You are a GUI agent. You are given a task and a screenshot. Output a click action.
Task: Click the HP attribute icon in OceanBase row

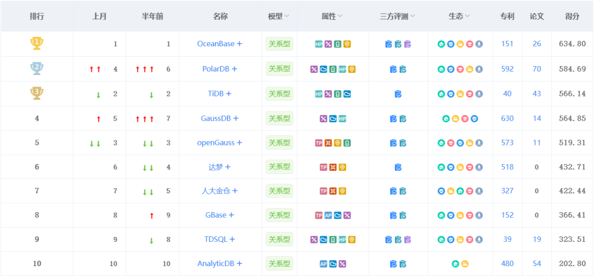[319, 44]
